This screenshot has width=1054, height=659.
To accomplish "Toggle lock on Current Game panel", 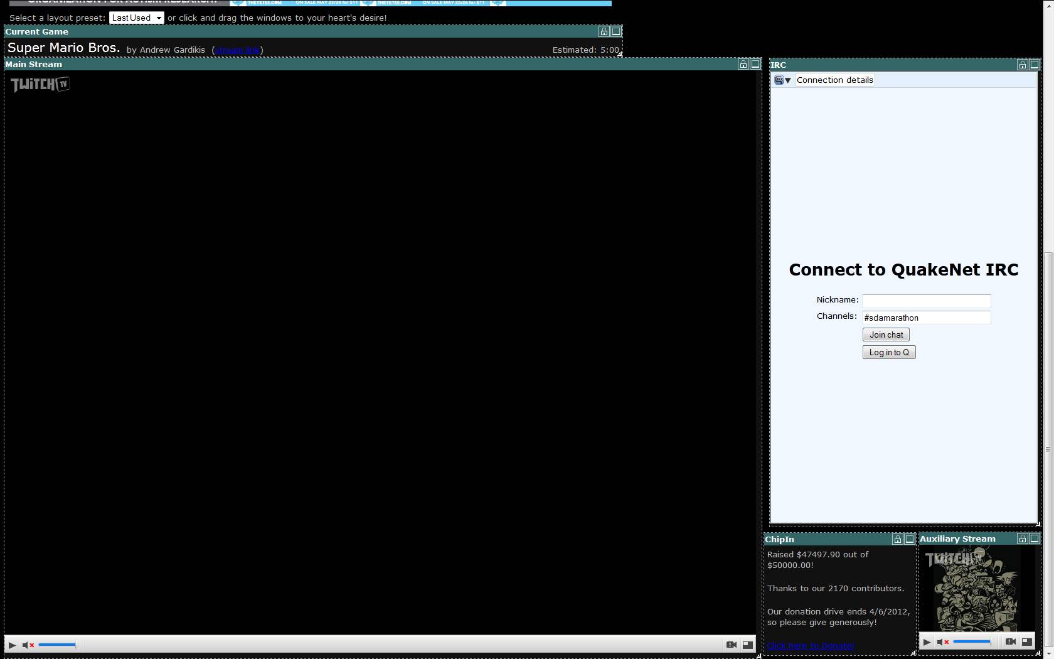I will coord(604,31).
